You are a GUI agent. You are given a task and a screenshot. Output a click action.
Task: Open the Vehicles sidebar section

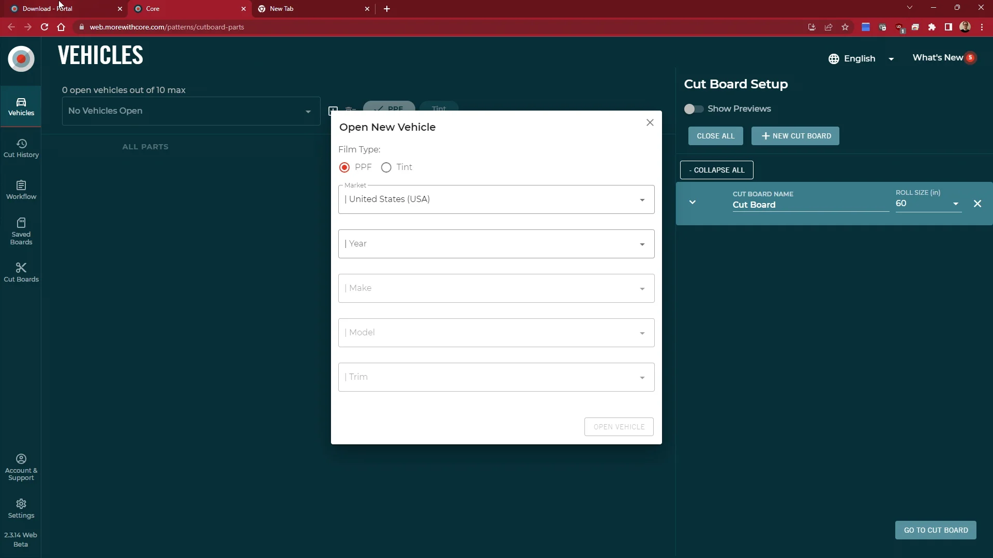point(21,107)
